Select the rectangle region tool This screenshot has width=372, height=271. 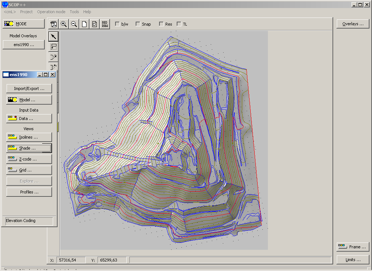tap(53, 46)
